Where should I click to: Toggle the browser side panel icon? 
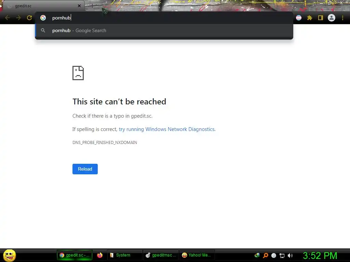click(321, 18)
